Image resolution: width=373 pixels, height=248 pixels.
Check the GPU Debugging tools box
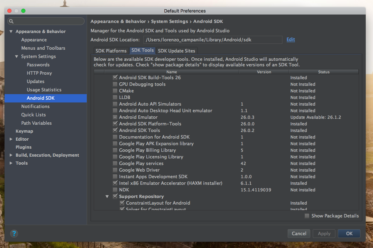[x=115, y=84]
